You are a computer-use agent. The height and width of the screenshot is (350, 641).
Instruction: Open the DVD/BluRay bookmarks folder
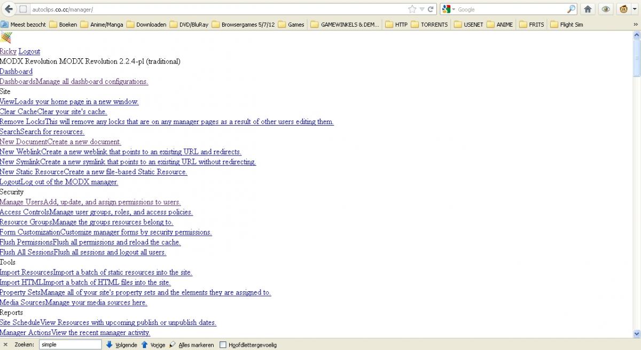[190, 25]
